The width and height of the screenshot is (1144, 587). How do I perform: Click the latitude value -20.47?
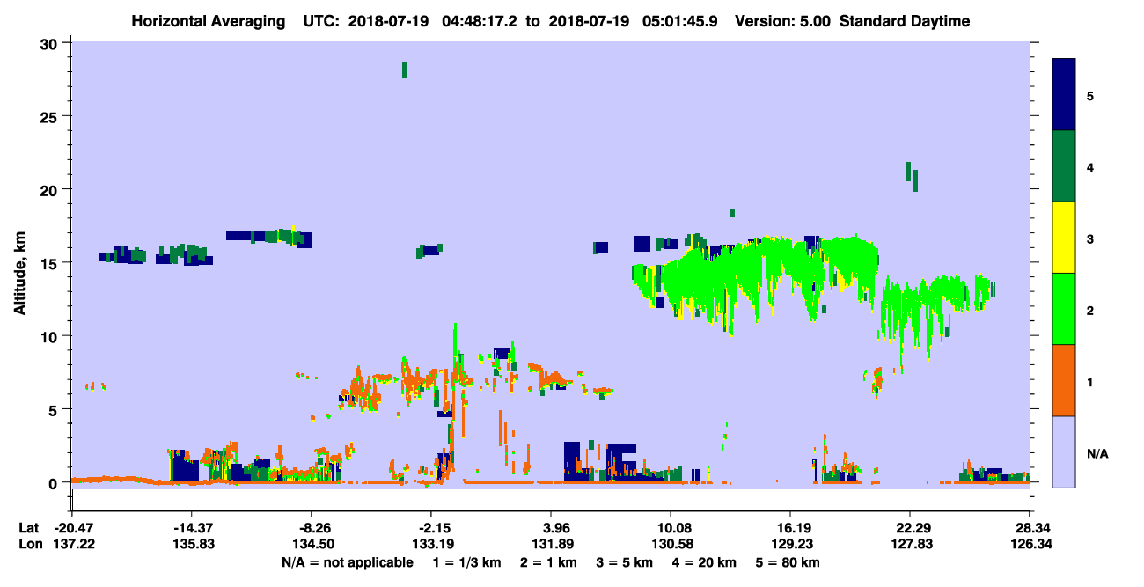(x=71, y=528)
